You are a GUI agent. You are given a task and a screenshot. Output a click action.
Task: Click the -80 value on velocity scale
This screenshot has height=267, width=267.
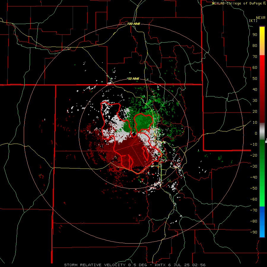click(x=254, y=221)
